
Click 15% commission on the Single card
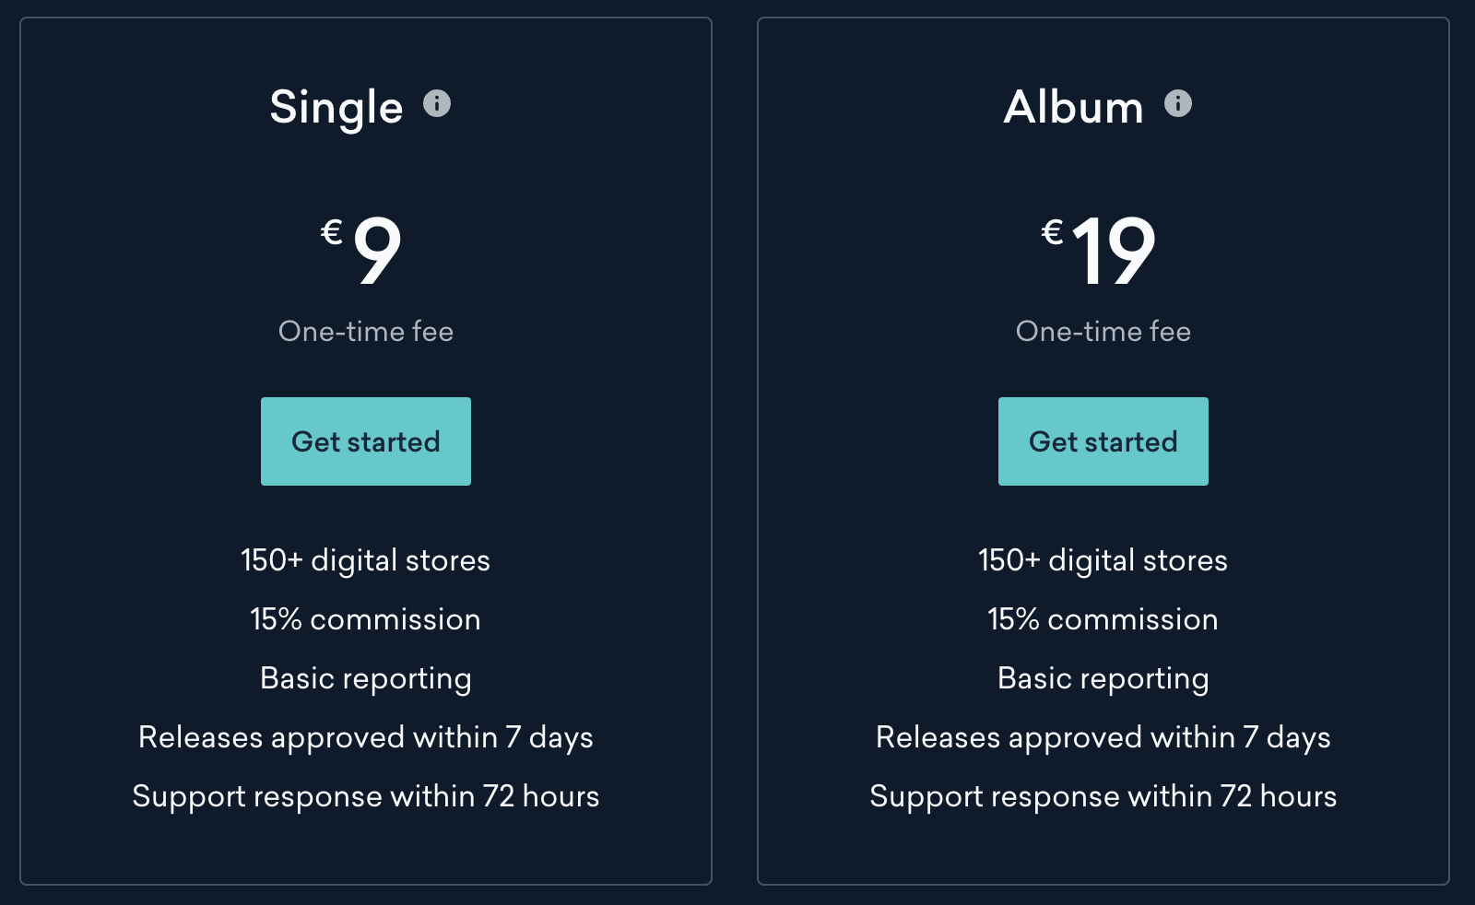tap(365, 618)
